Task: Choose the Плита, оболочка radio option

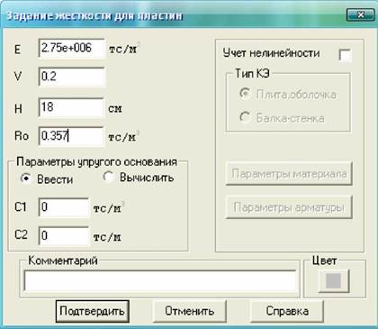Action: click(x=245, y=94)
